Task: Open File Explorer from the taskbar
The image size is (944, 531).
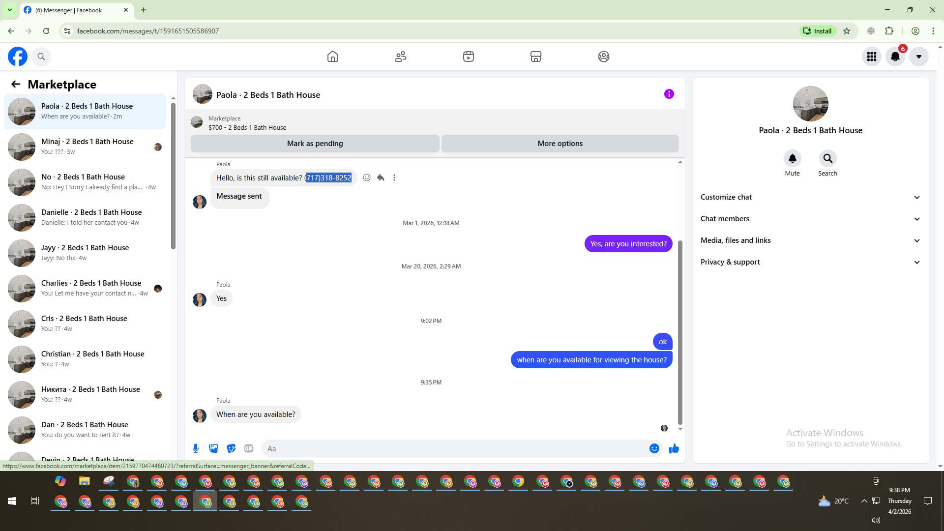Action: click(85, 481)
